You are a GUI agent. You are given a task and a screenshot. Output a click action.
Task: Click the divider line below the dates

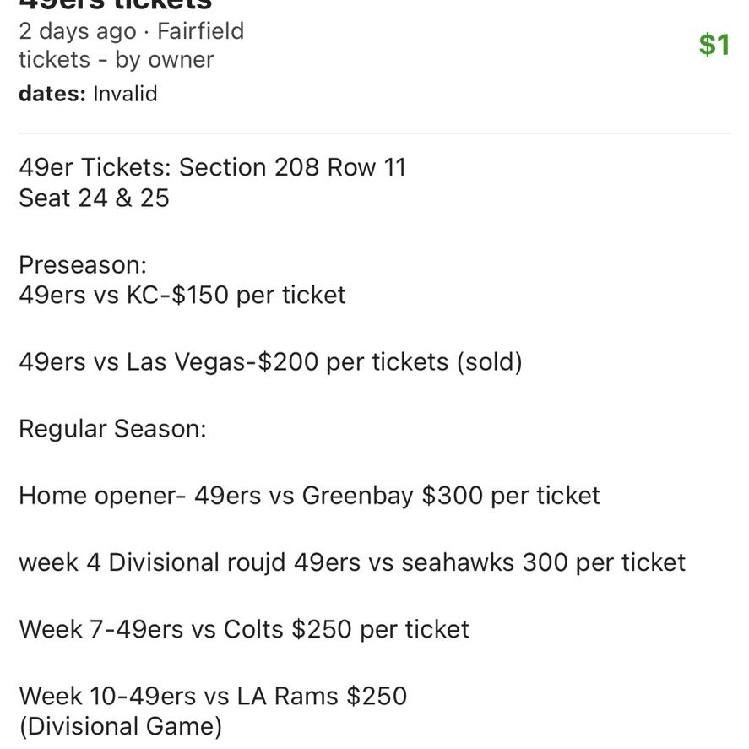(x=375, y=133)
